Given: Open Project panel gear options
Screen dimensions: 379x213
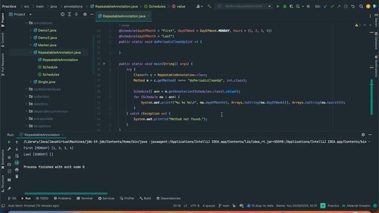Looking at the screenshot, I should [x=85, y=14].
